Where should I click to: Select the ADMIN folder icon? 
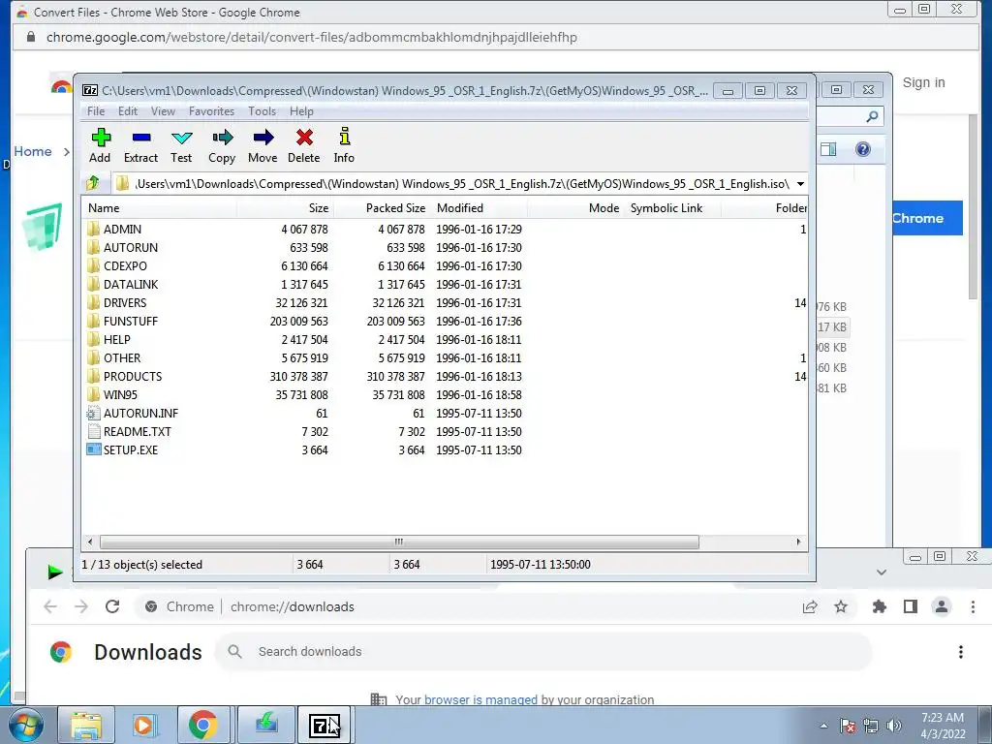[94, 229]
